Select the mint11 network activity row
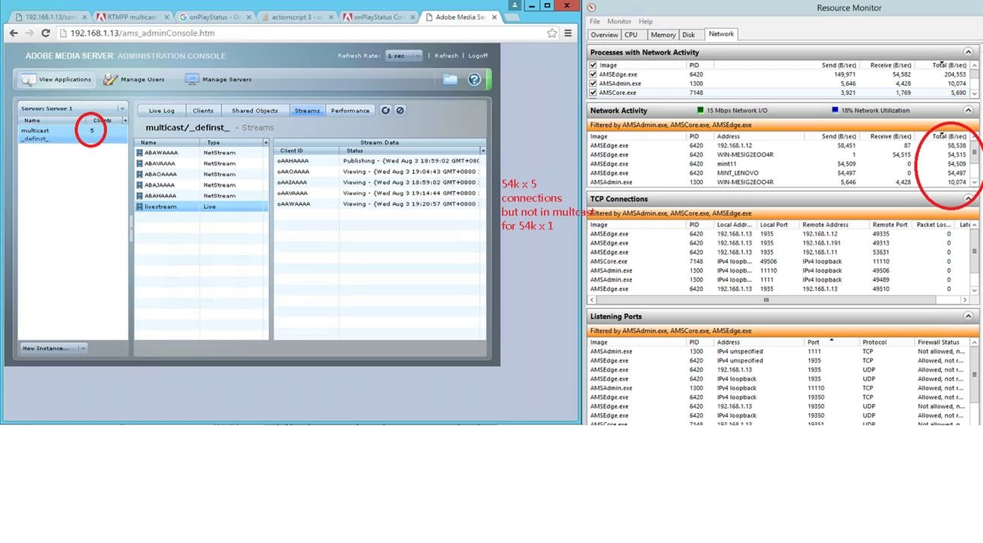 tap(779, 164)
